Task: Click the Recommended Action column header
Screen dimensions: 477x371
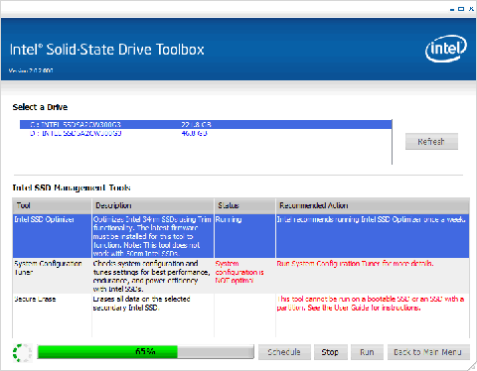Action: pos(373,205)
